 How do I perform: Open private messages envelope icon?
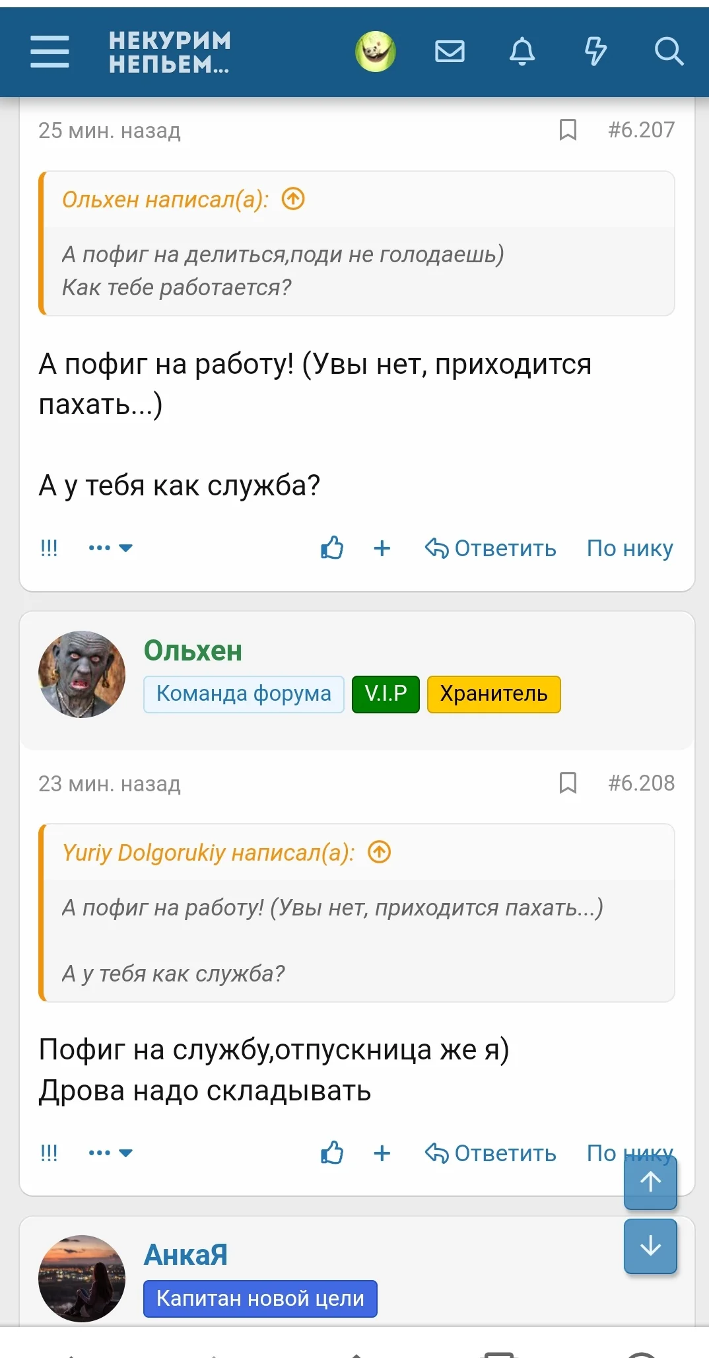click(450, 52)
